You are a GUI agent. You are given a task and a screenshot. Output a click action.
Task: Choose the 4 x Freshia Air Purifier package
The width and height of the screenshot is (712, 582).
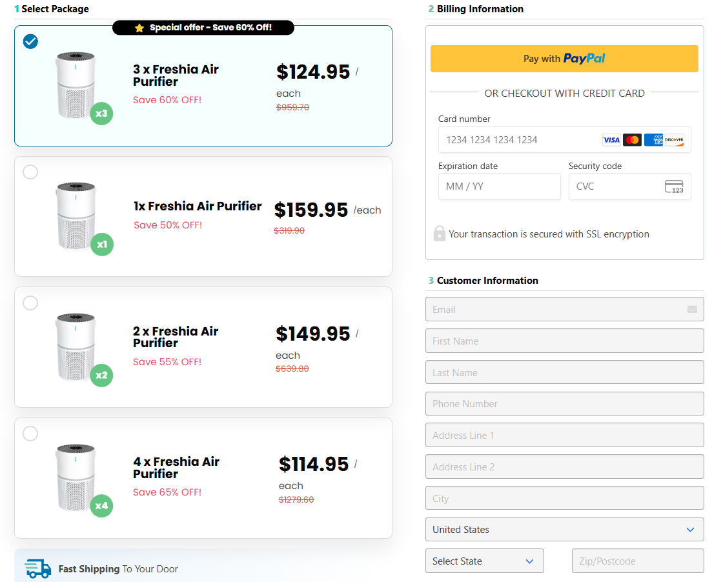30,434
